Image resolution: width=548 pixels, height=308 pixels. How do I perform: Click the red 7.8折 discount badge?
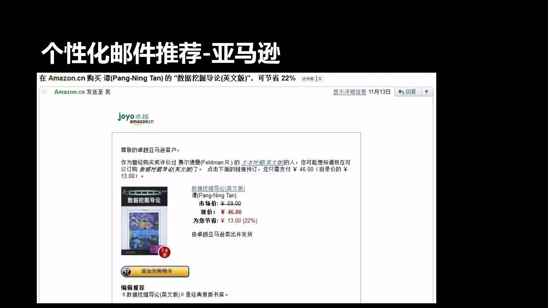(x=164, y=252)
